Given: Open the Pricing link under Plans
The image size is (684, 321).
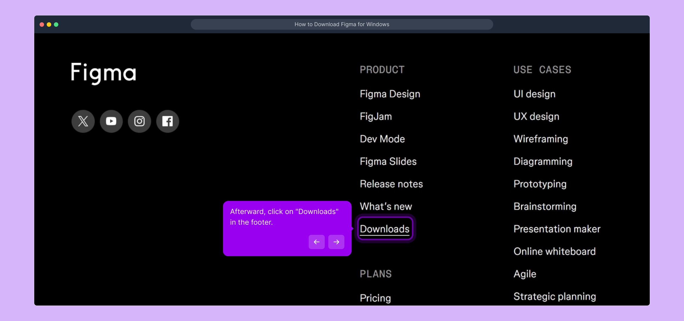Looking at the screenshot, I should 375,298.
